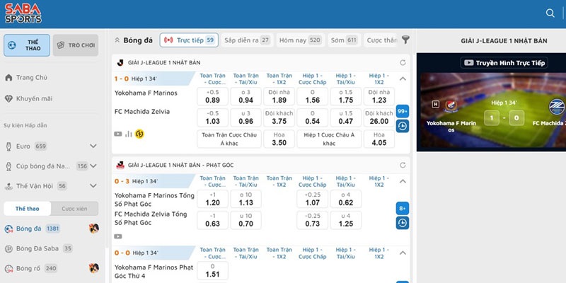
Task: Click the yellow coin cash-out icon
Action: [x=139, y=134]
